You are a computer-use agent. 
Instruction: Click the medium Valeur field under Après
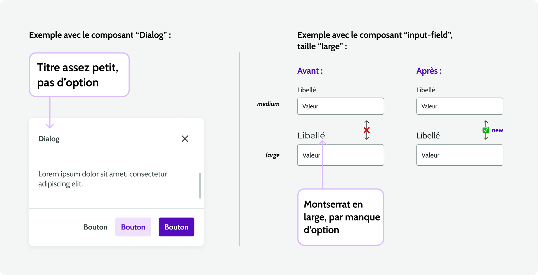[x=460, y=106]
